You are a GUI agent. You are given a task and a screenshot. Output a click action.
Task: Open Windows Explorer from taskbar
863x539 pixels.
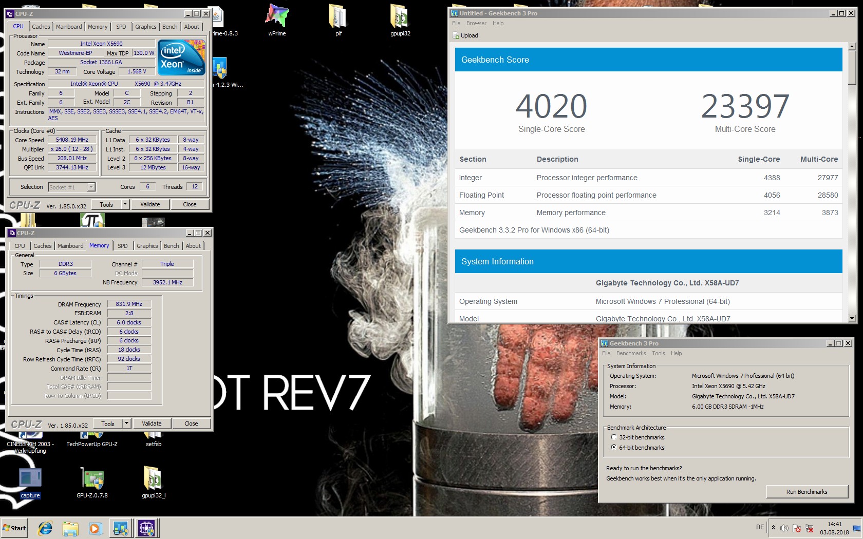coord(70,528)
